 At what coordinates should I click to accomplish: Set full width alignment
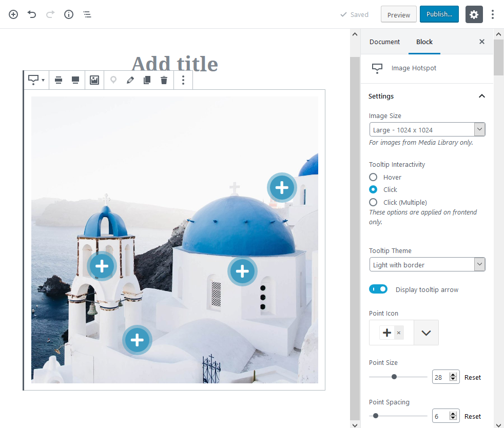pyautogui.click(x=75, y=80)
